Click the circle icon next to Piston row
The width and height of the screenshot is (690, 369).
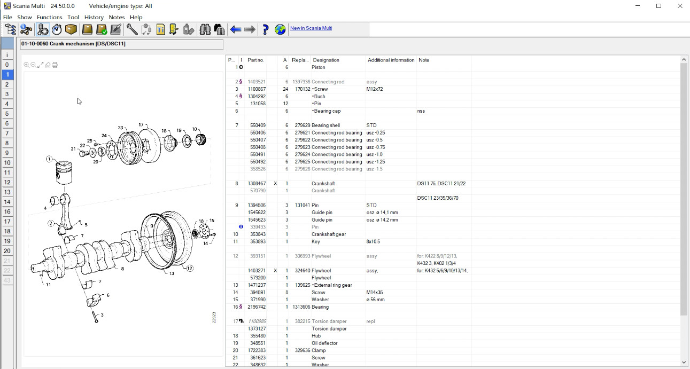point(241,67)
